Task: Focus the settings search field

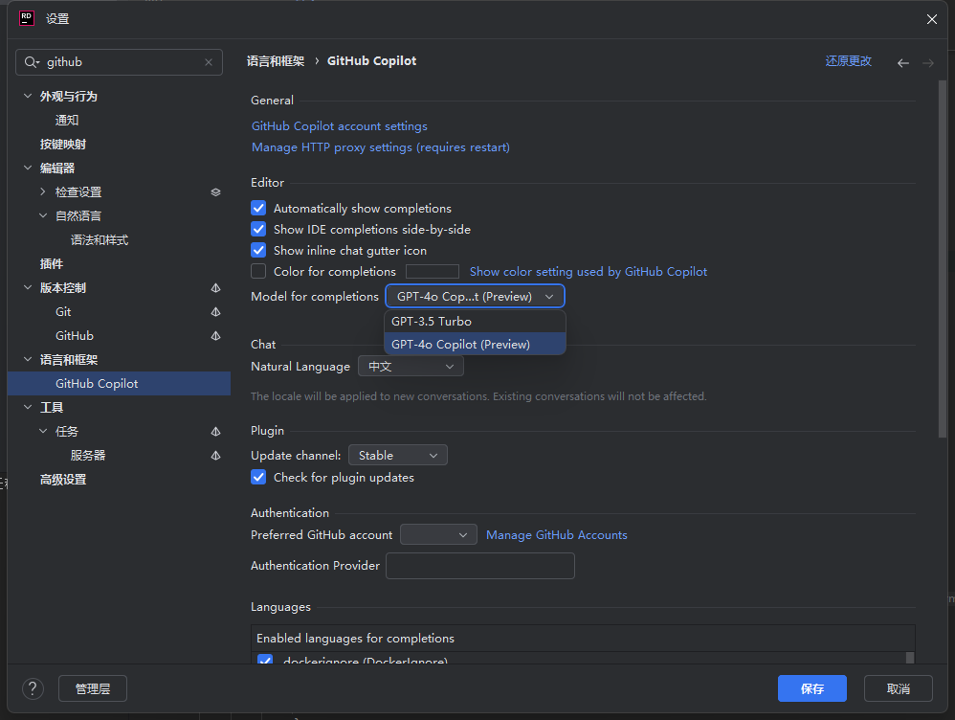Action: pyautogui.click(x=119, y=62)
